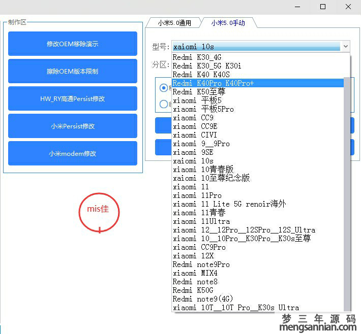Choose xiaomi 11Pro from the list
This screenshot has width=361, height=334.
tap(258, 195)
